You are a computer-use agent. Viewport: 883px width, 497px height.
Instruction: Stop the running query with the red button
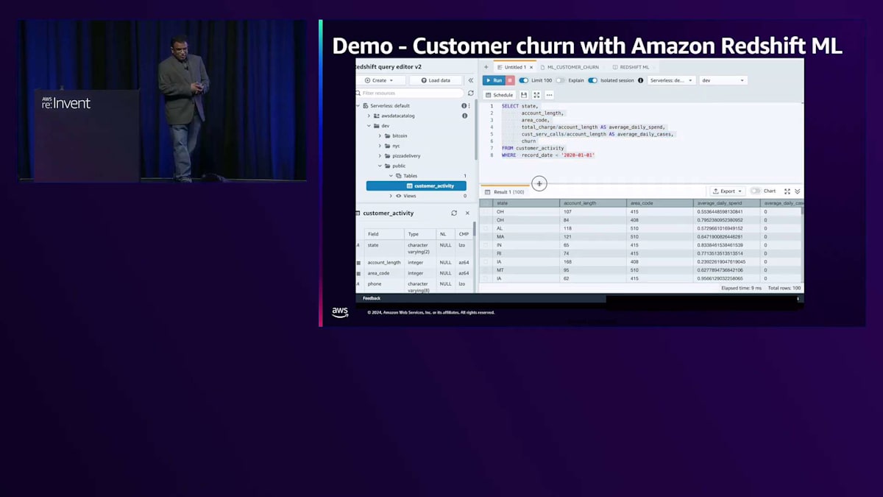pos(510,80)
